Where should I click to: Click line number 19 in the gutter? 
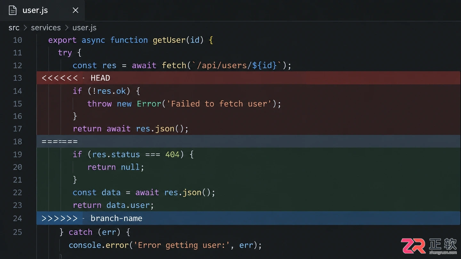18,154
